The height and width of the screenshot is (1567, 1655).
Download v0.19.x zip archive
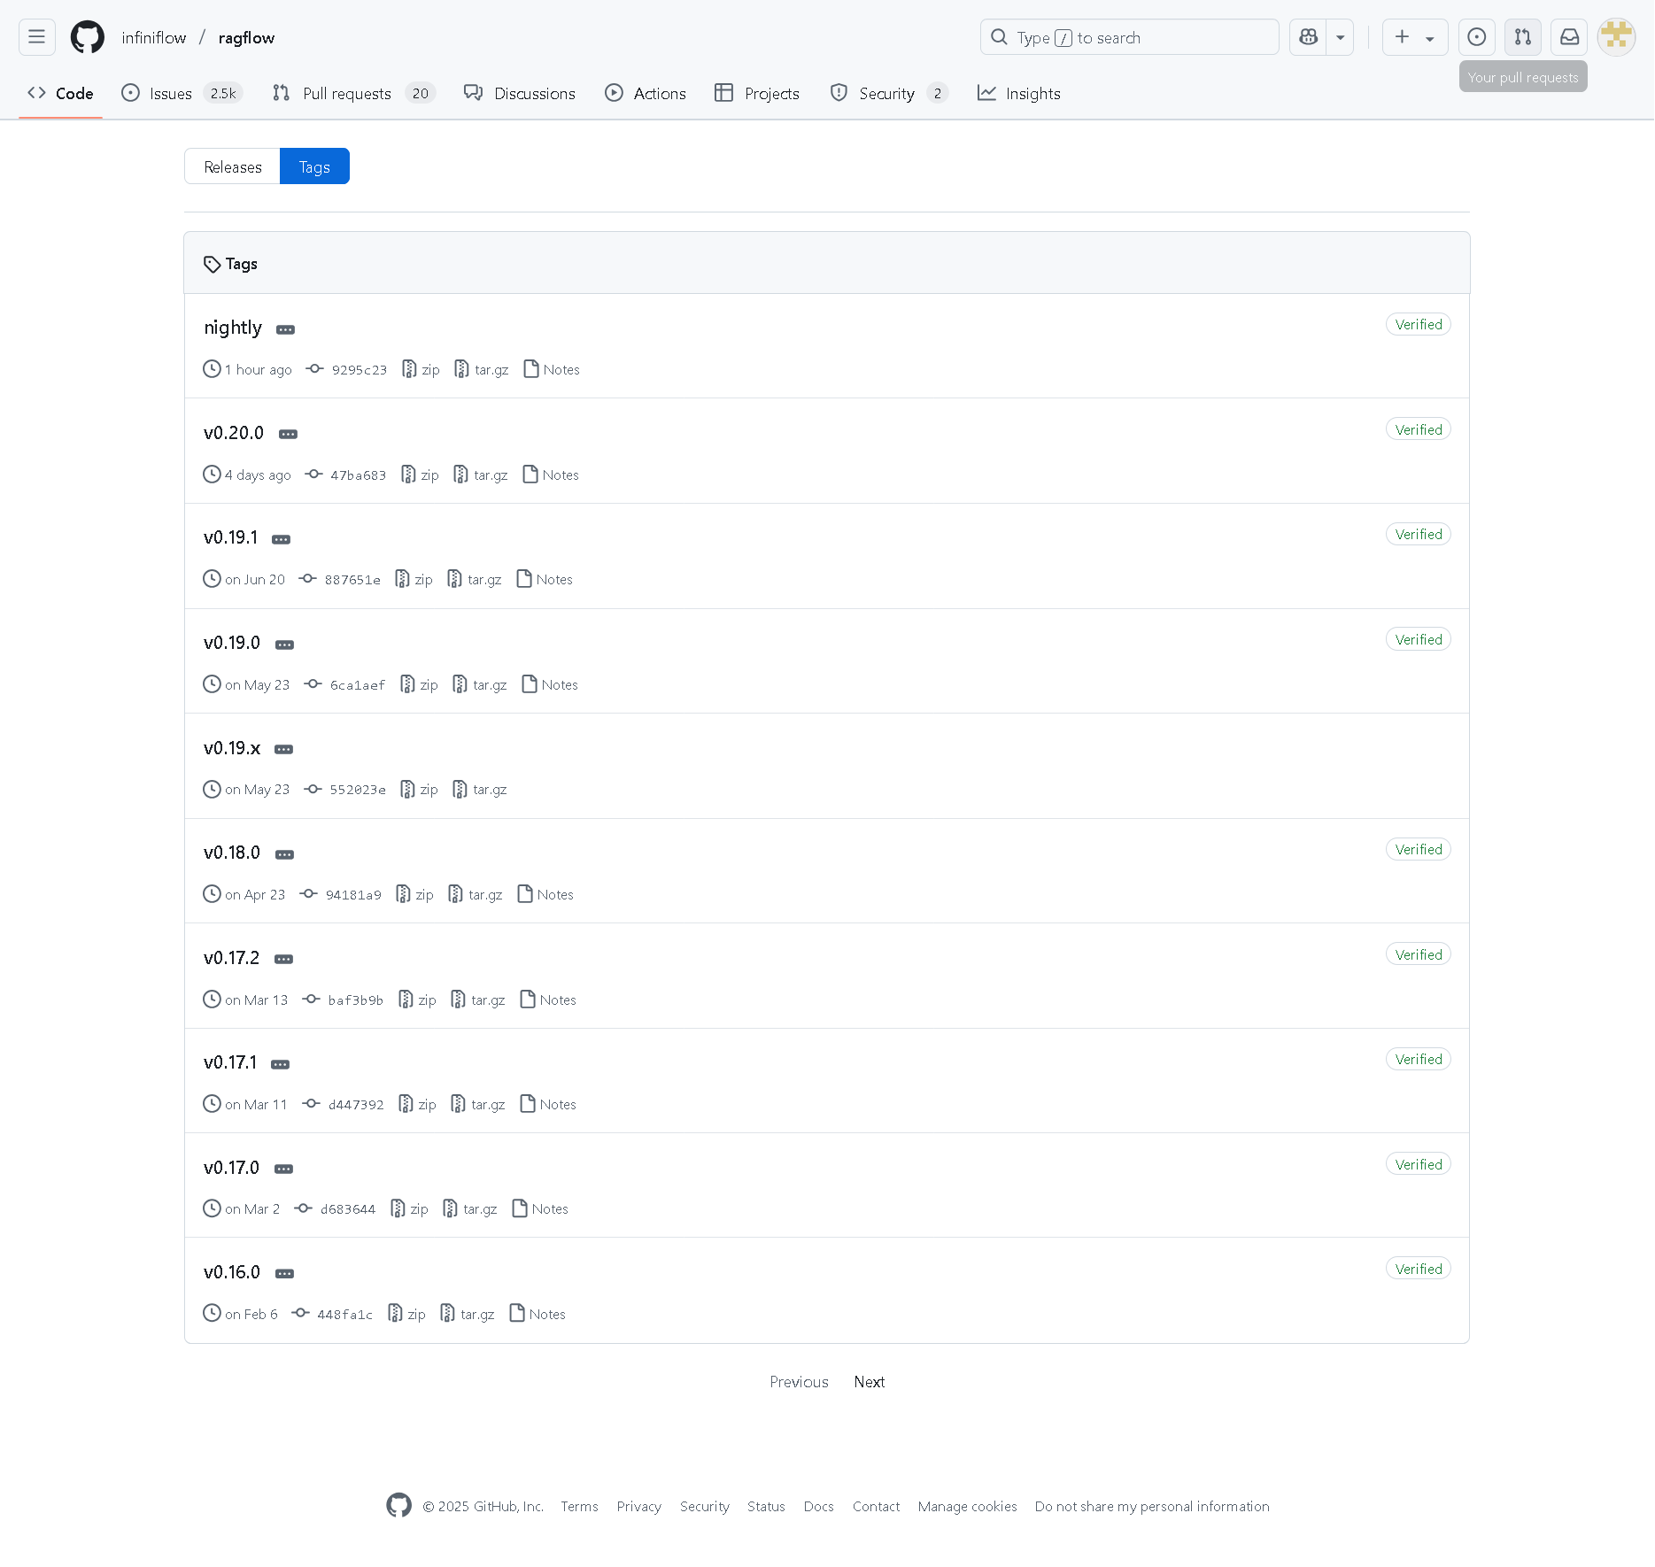(419, 789)
